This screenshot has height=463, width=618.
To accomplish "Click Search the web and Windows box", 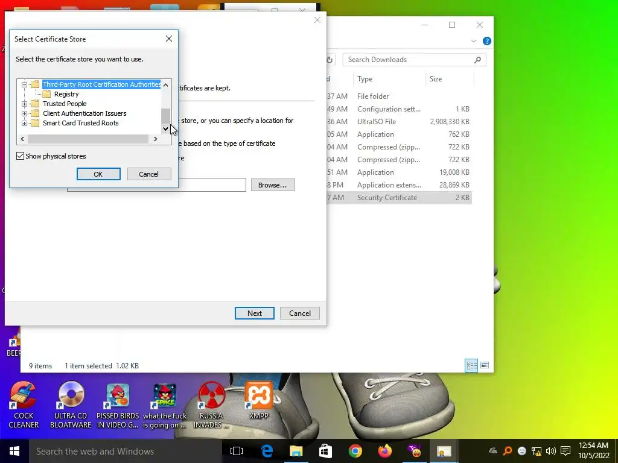I will pyautogui.click(x=126, y=451).
